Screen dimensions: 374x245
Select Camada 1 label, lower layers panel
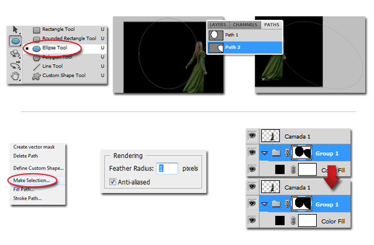[297, 188]
